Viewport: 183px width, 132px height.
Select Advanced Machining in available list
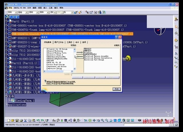point(55,51)
